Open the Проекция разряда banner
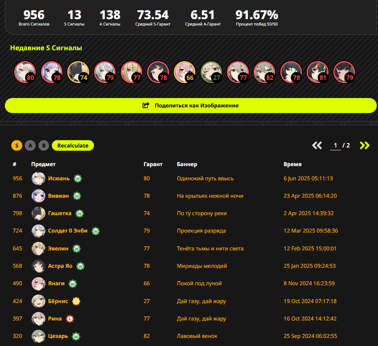Image resolution: width=378 pixels, height=346 pixels. pos(201,231)
